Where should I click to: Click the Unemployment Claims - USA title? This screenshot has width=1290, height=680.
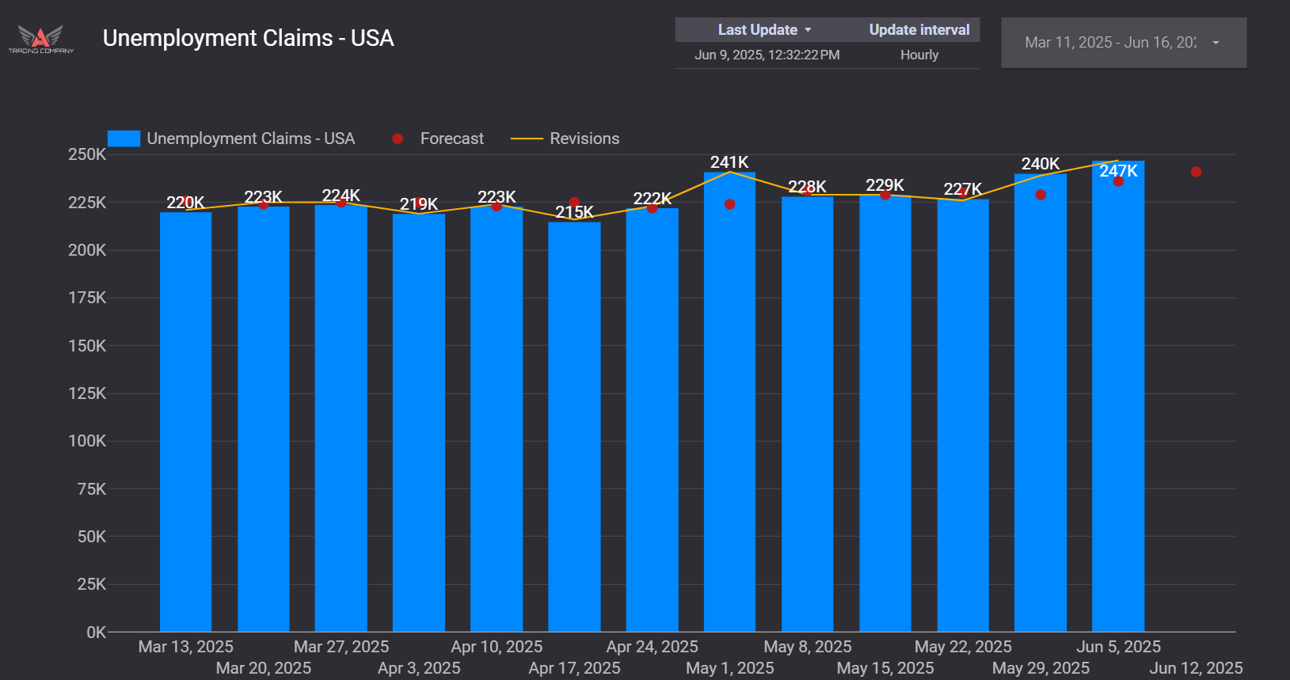click(248, 38)
